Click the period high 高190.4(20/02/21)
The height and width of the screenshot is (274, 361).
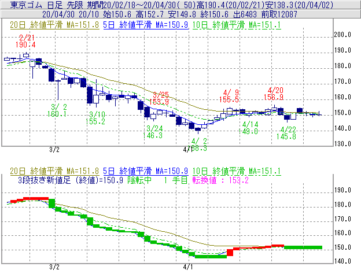click(x=230, y=5)
